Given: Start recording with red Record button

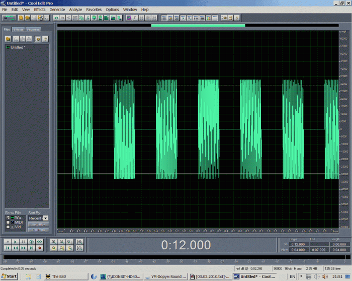Looking at the screenshot, I should pyautogui.click(x=40, y=248).
